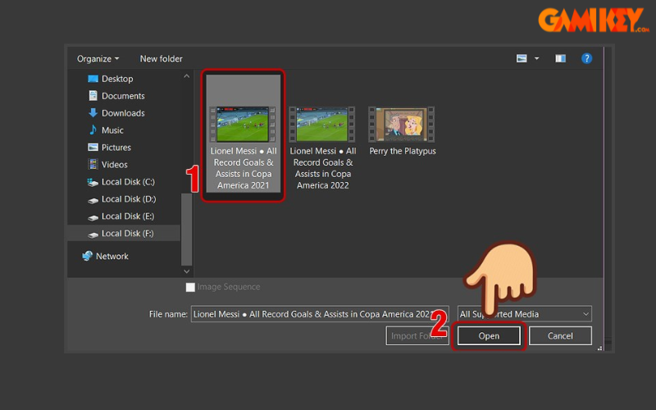Select Local Disk (F:)

(x=124, y=233)
